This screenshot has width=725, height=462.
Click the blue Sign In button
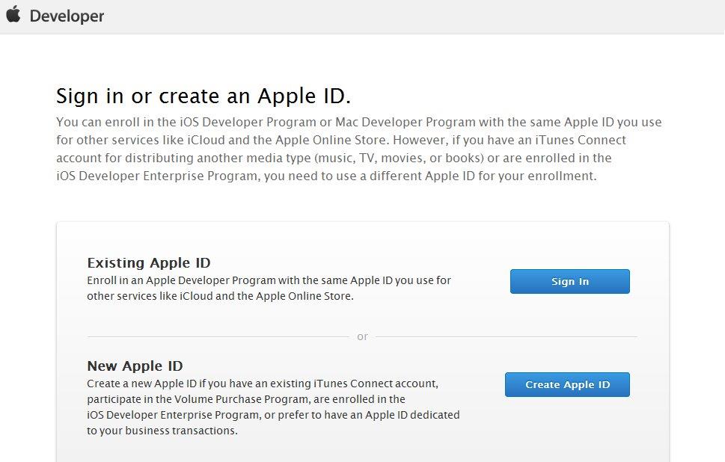coord(569,281)
